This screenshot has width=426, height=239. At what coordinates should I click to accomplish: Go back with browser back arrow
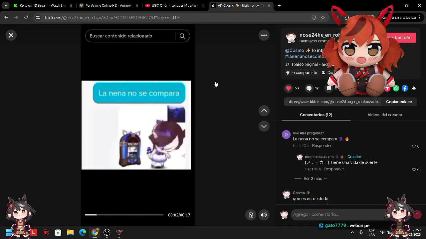click(x=6, y=18)
